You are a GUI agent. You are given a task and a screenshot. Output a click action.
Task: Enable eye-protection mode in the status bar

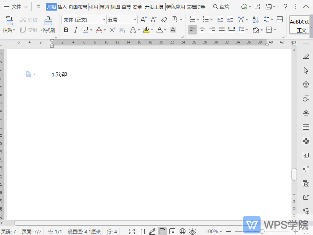tap(192, 231)
